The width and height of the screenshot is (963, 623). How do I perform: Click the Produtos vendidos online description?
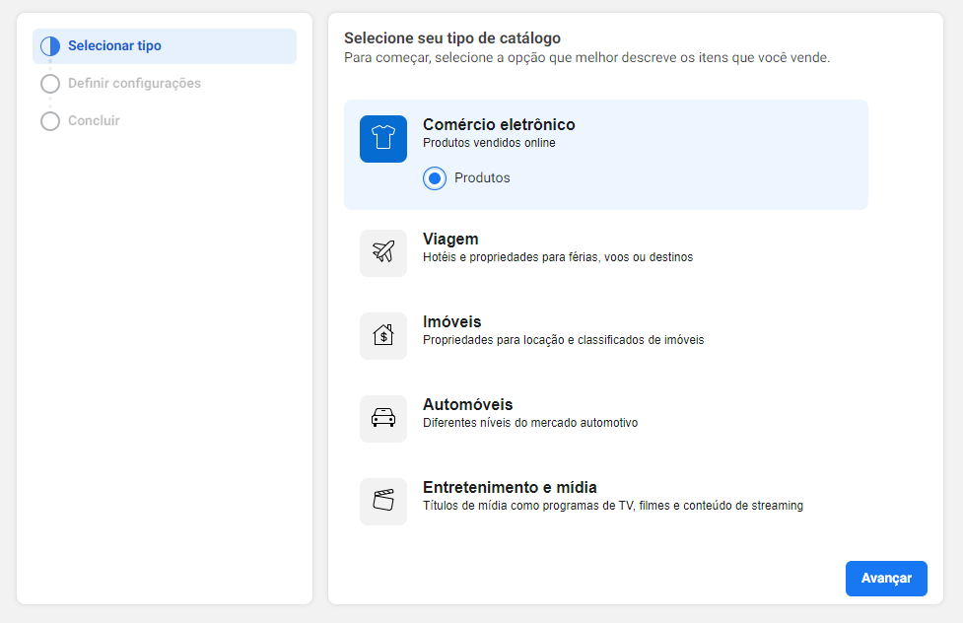(490, 143)
